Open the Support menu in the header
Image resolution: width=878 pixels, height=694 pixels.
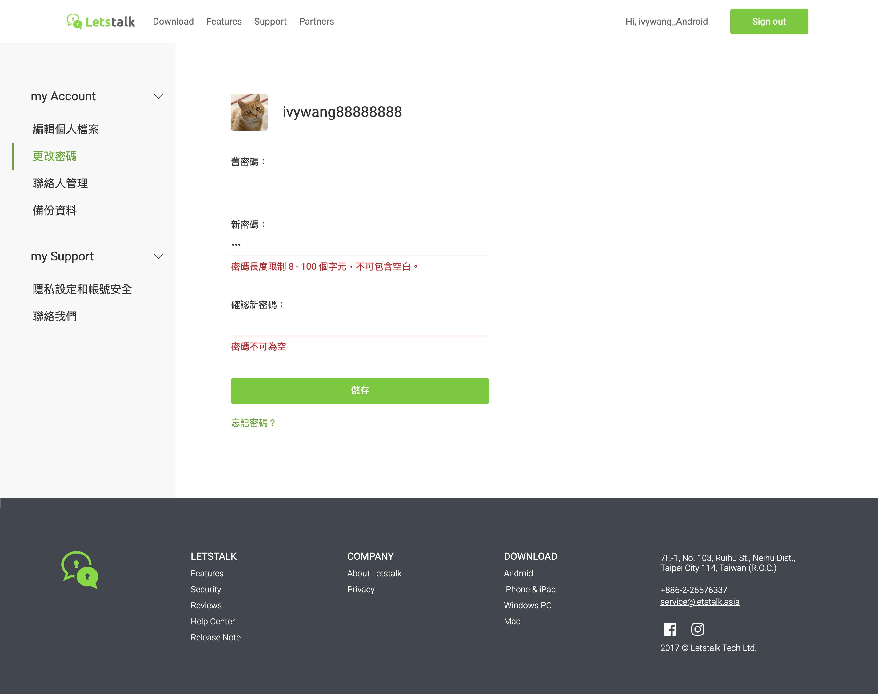point(270,22)
